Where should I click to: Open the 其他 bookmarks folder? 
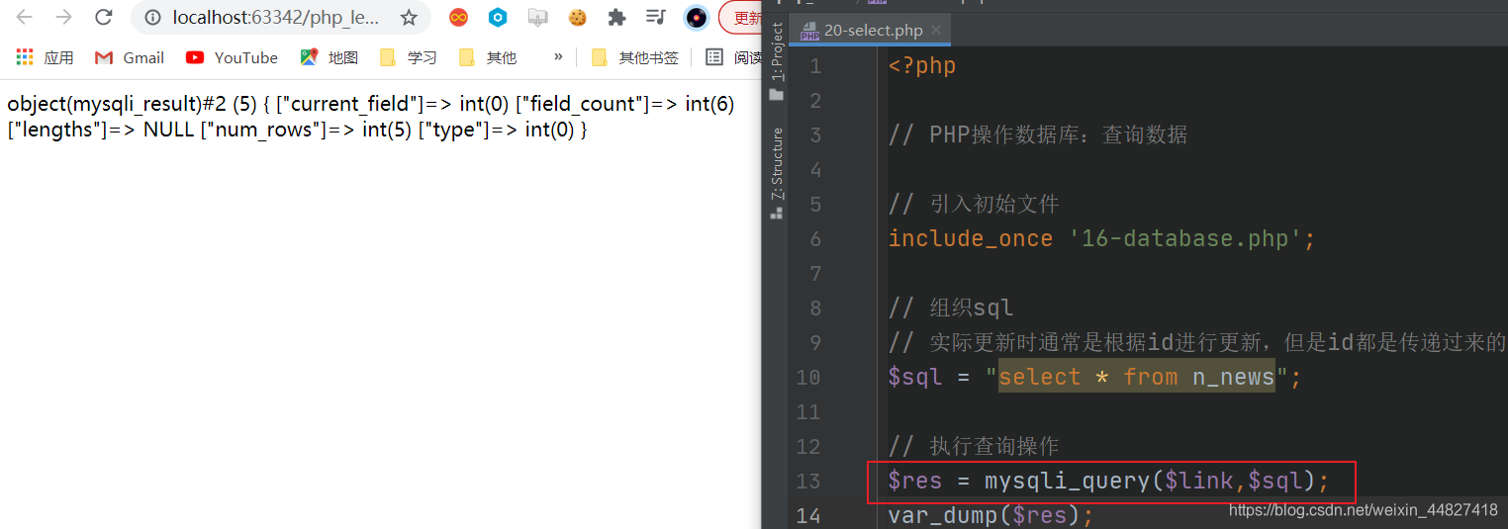tap(487, 57)
